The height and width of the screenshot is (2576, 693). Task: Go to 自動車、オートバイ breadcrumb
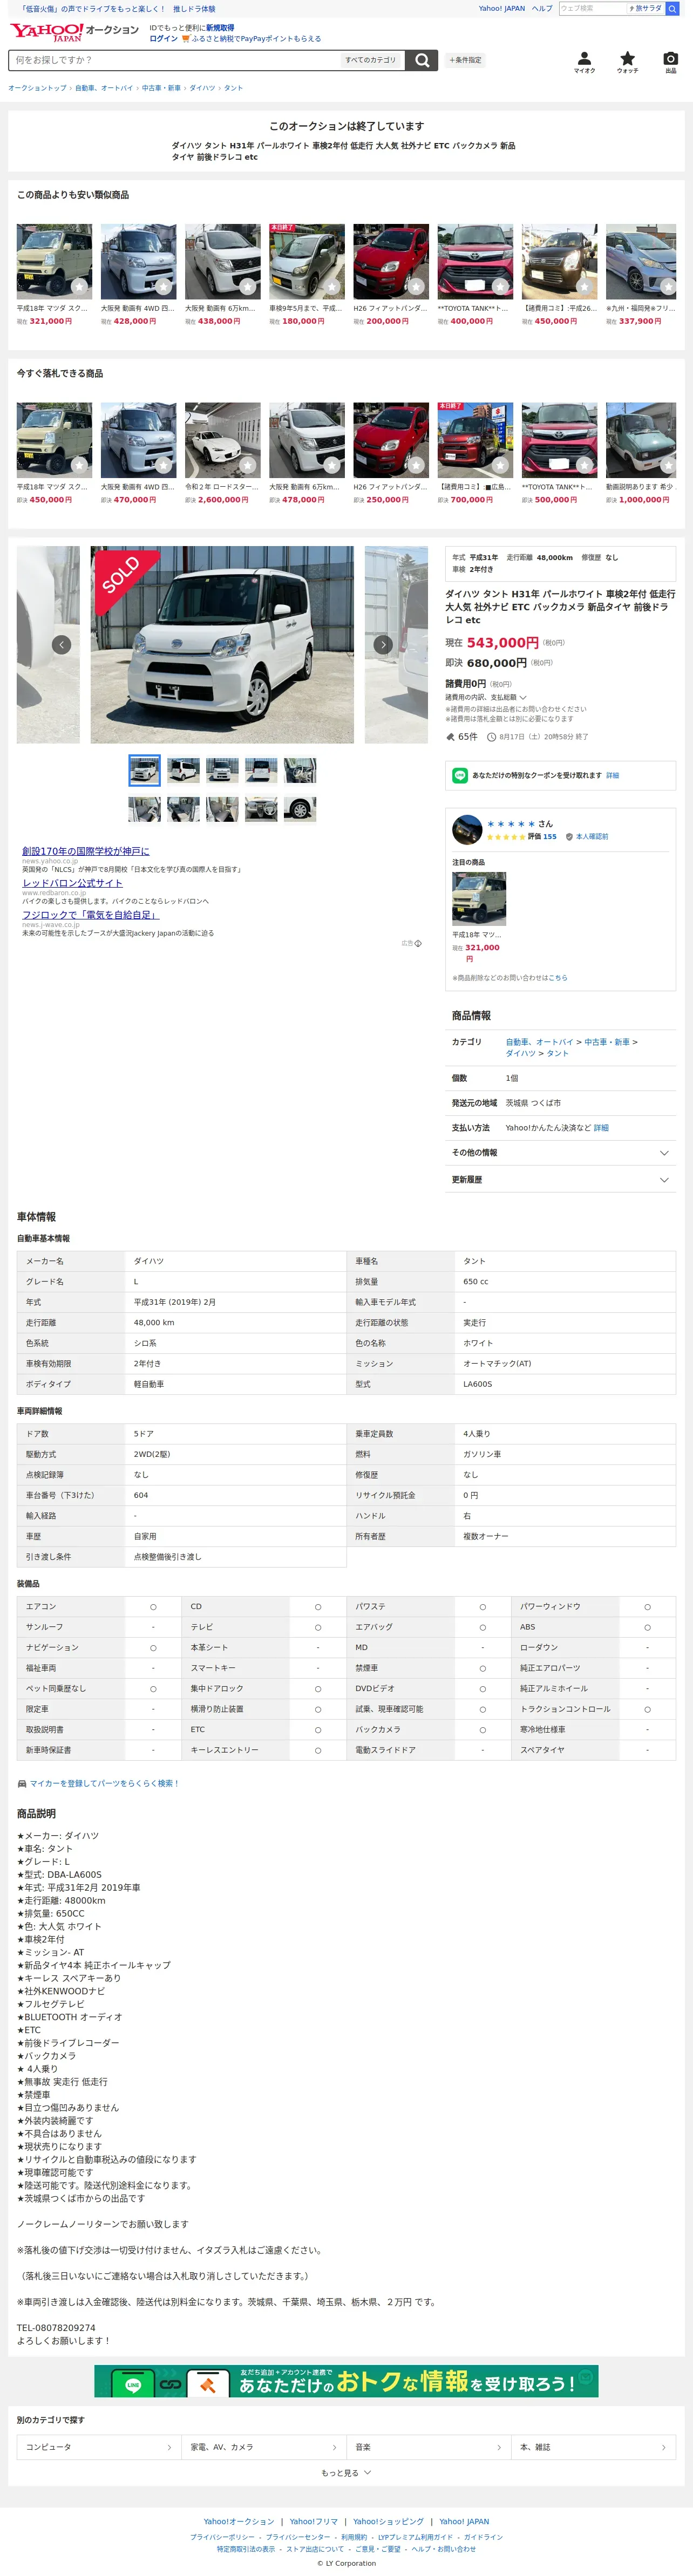tap(104, 88)
